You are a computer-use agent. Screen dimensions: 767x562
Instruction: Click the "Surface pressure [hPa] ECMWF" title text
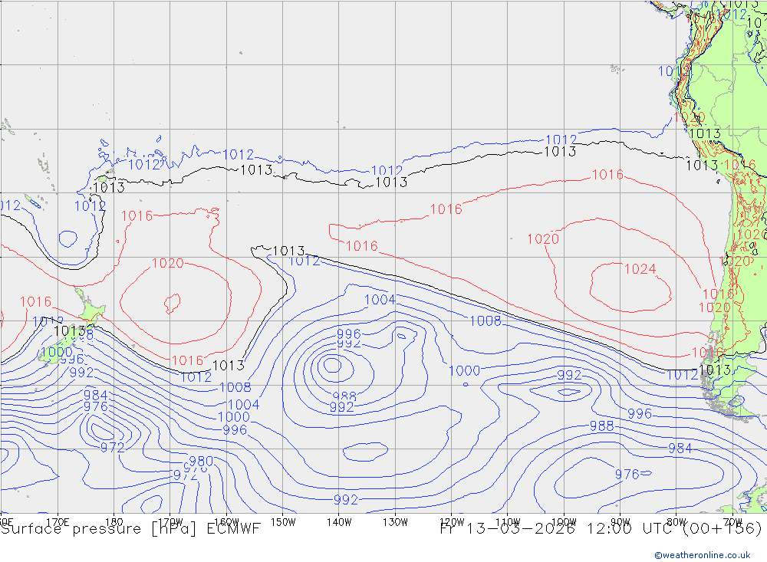(130, 529)
